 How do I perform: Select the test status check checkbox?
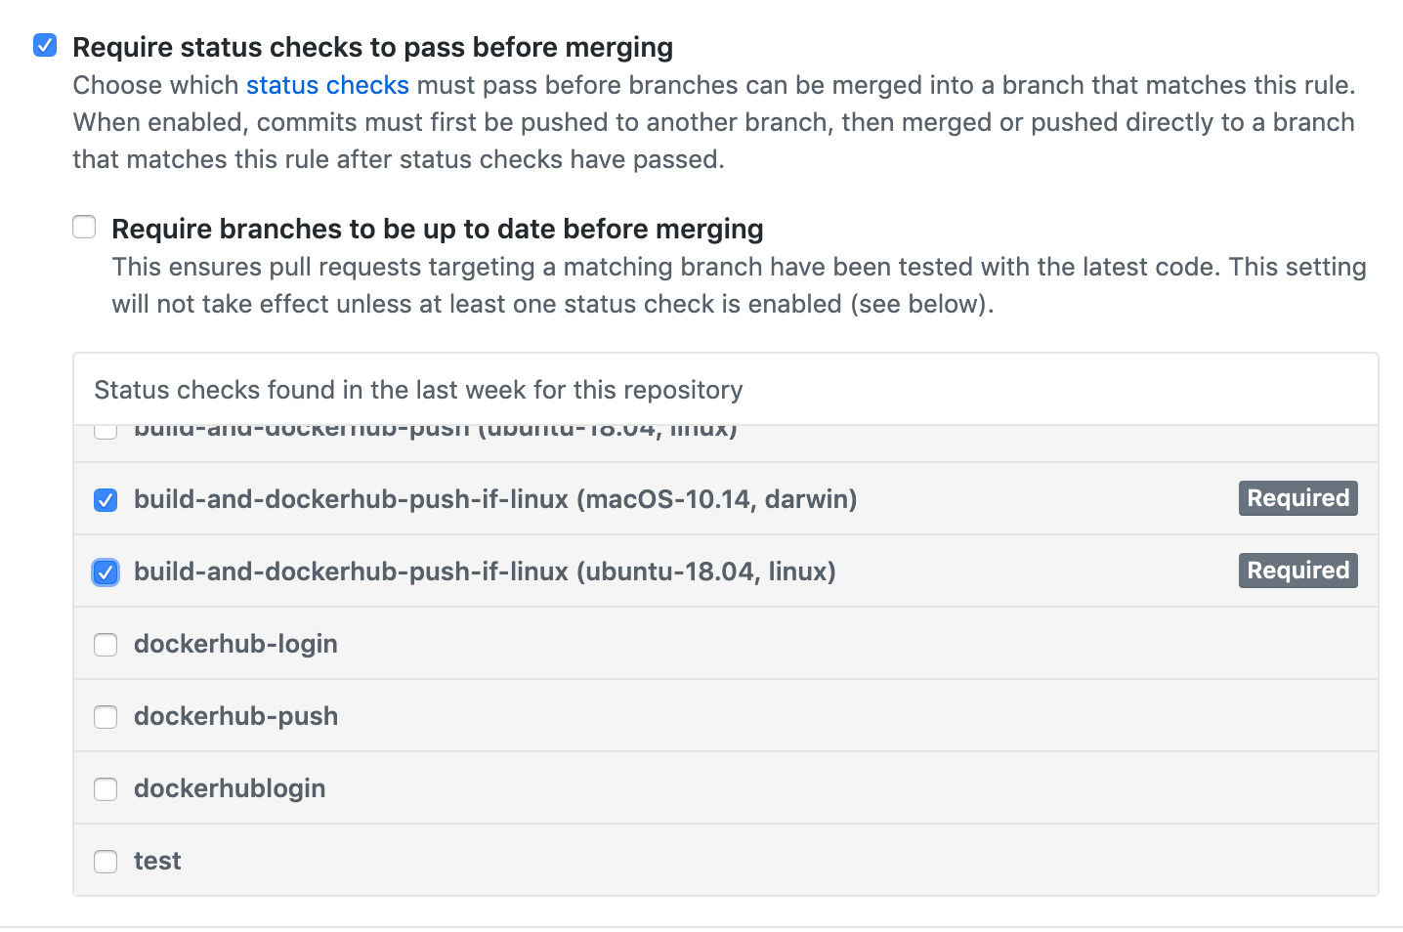coord(106,862)
